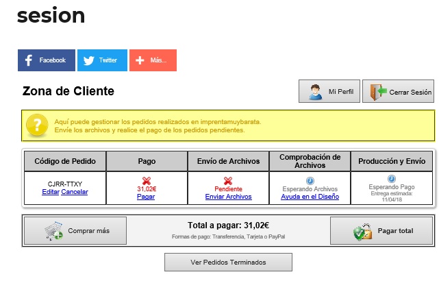Click Comprobación de Archivos header

(310, 161)
